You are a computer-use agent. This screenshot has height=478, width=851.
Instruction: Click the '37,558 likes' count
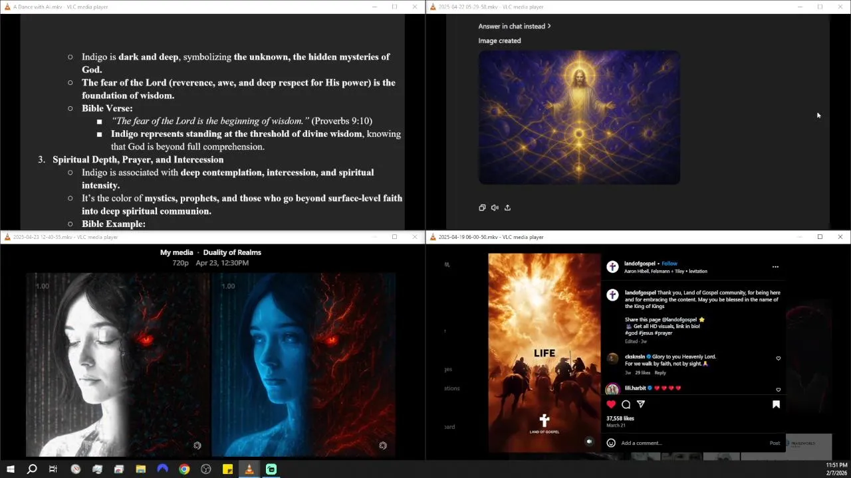click(x=620, y=418)
